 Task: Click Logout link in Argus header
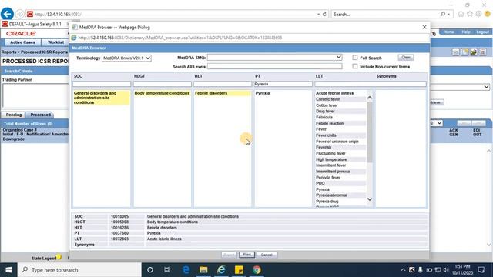[x=482, y=32]
